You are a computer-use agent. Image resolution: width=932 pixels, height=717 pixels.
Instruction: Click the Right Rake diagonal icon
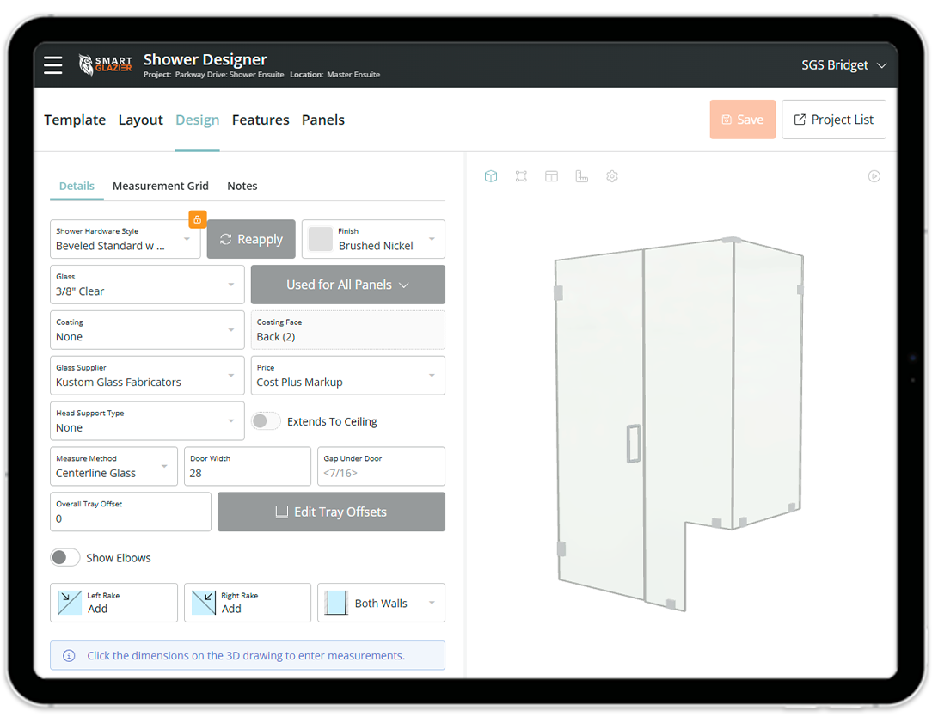[204, 603]
